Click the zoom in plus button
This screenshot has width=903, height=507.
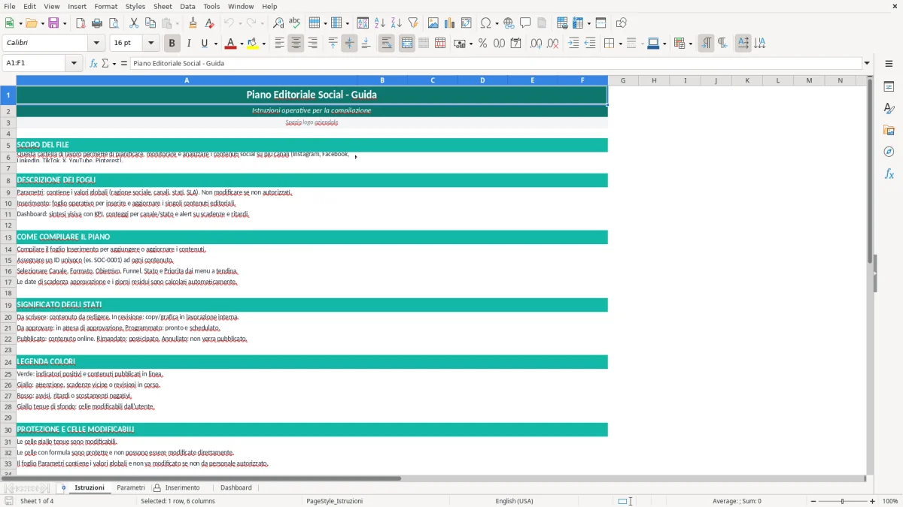pos(873,501)
